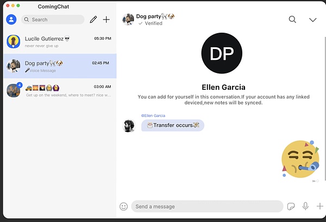Open search in conversation magnifier icon
326x222 pixels.
[292, 20]
